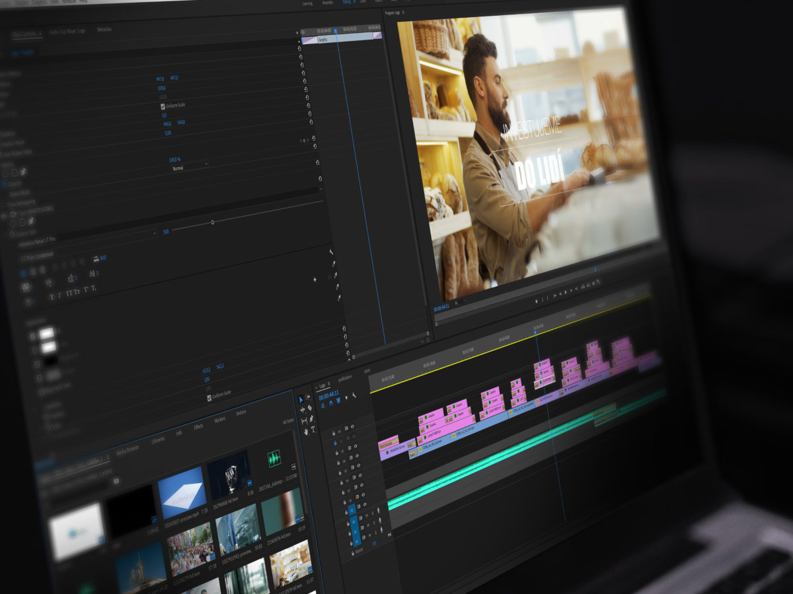Open Effects tab in project panel
793x594 pixels.
pos(198,427)
